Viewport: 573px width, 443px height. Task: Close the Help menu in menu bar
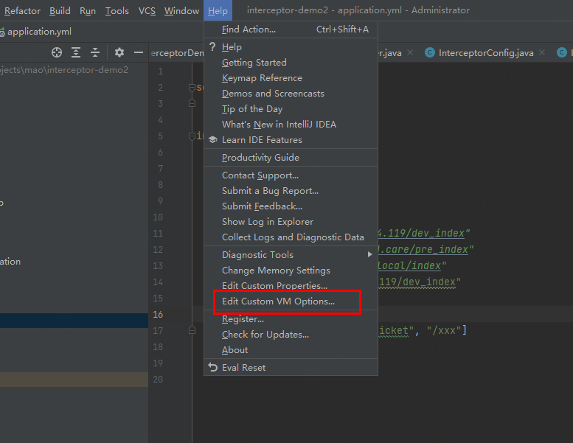[x=218, y=11]
